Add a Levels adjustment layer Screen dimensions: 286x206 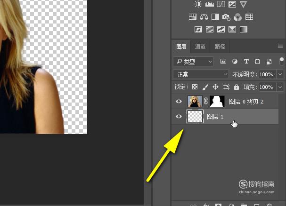tap(209, 4)
